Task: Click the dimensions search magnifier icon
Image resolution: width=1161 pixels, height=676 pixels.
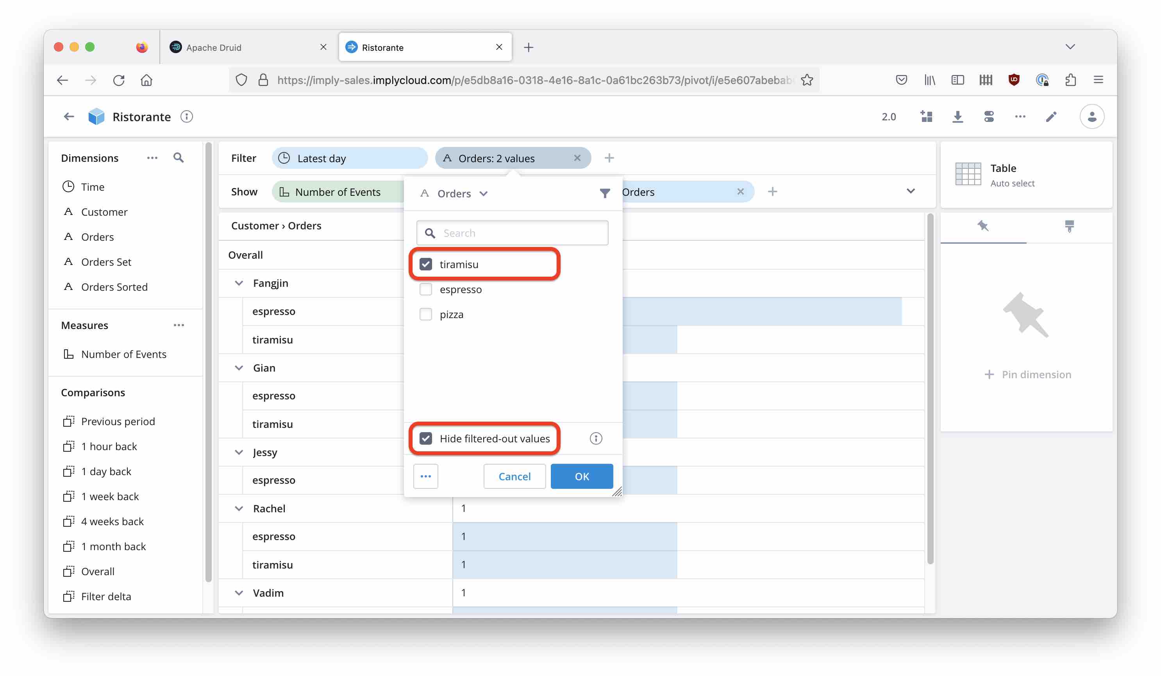Action: pyautogui.click(x=178, y=158)
